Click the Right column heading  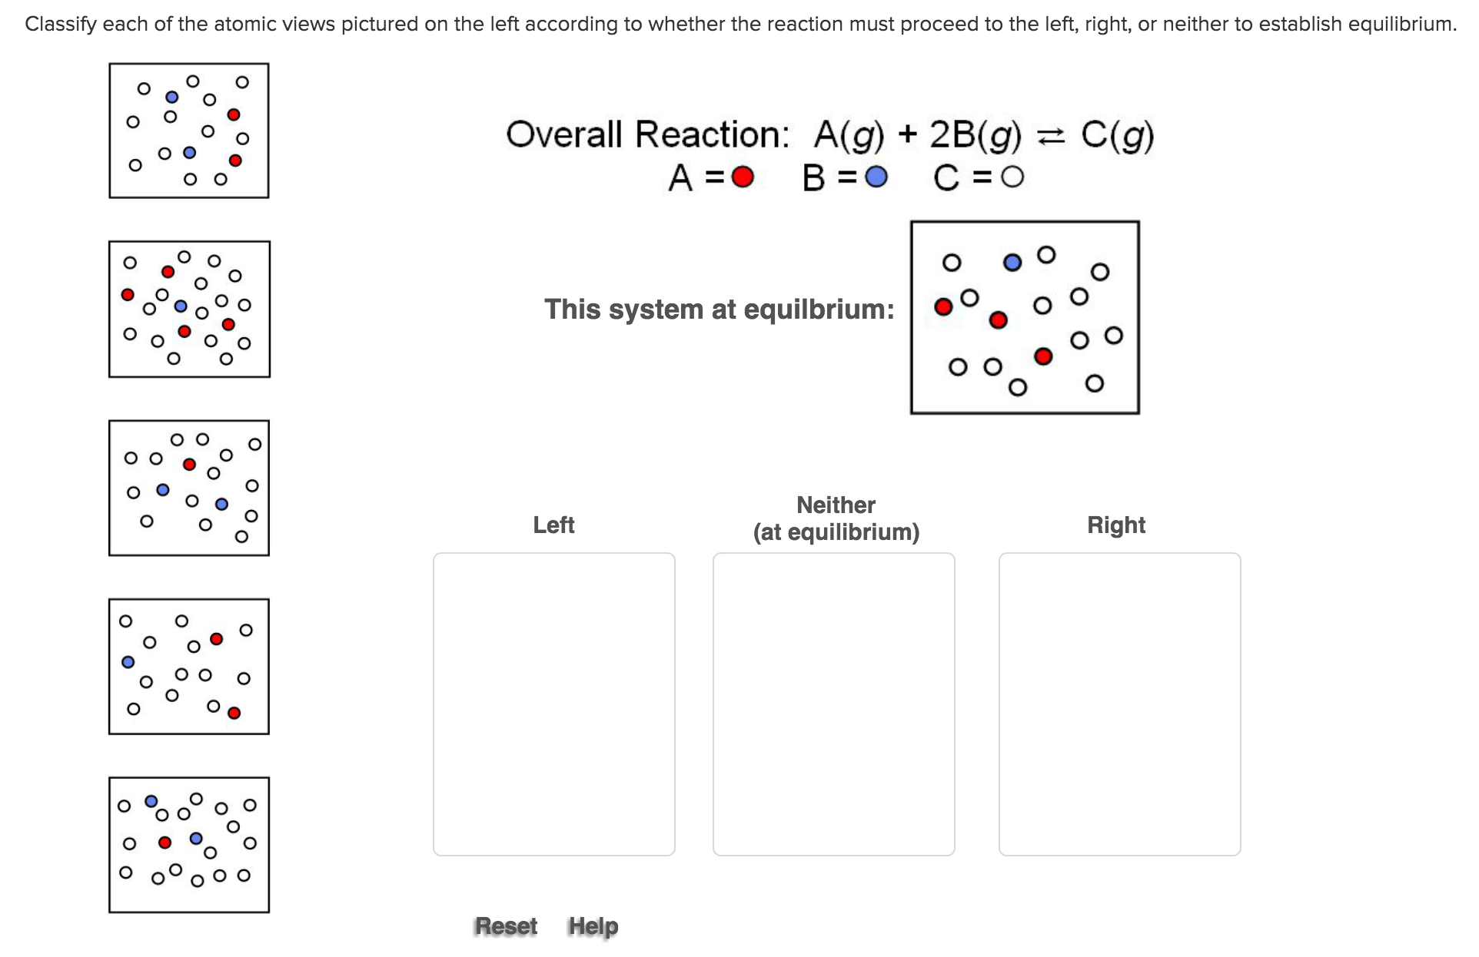1116,525
